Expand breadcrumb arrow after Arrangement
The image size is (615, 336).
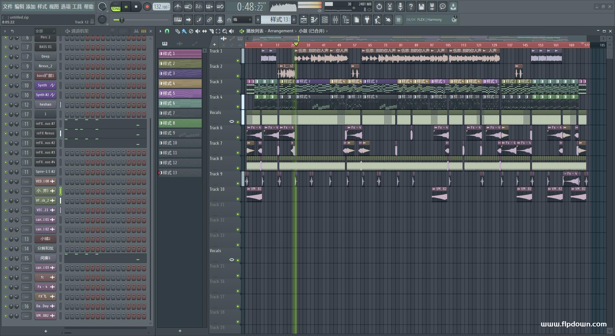tap(296, 31)
